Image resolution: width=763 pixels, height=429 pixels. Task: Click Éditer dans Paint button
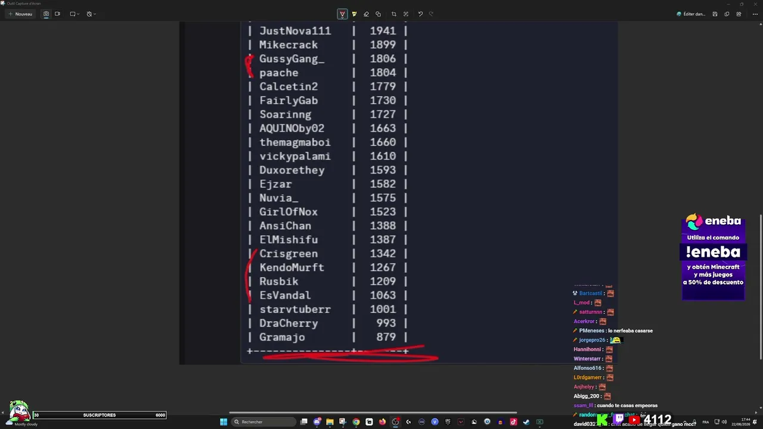coord(691,14)
